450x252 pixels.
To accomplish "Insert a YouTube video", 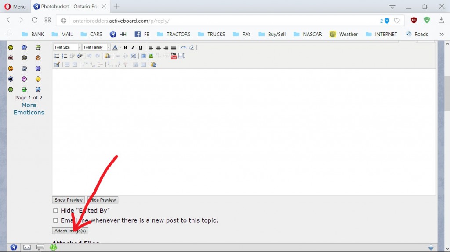I will click(x=174, y=56).
